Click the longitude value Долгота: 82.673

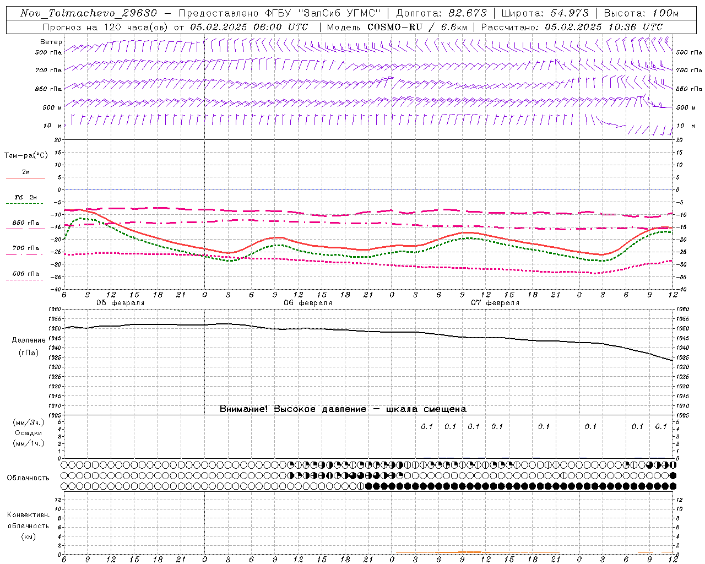point(442,13)
